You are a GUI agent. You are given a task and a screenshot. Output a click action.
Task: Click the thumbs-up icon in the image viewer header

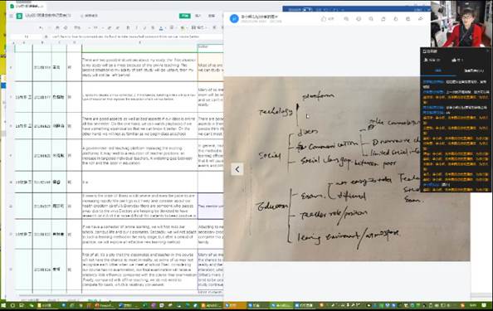pos(324,19)
